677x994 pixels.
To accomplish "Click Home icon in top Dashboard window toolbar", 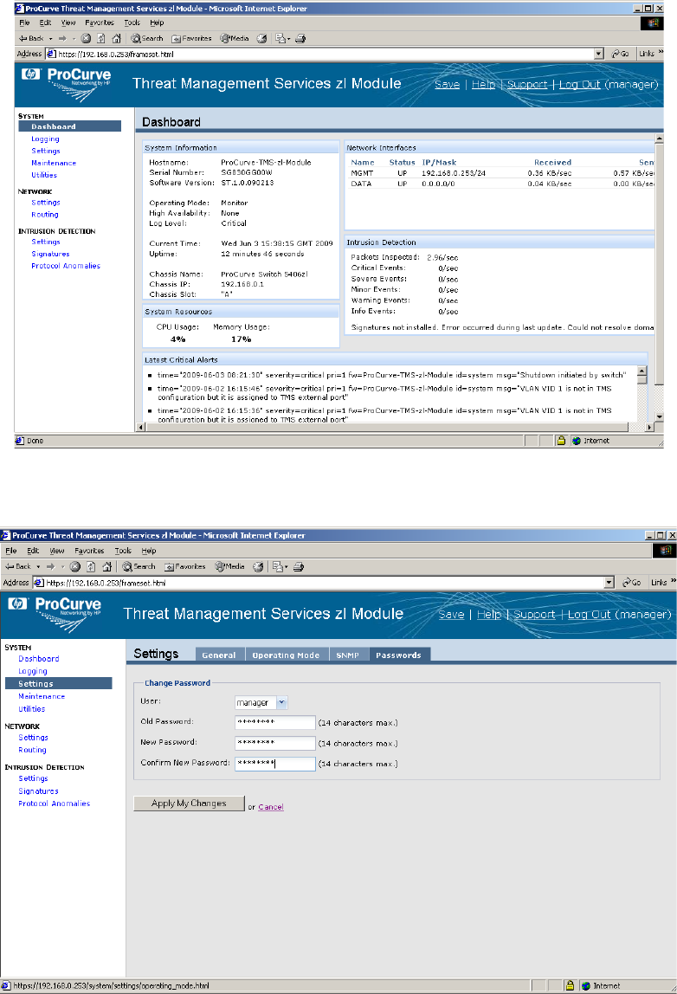I will pyautogui.click(x=116, y=39).
